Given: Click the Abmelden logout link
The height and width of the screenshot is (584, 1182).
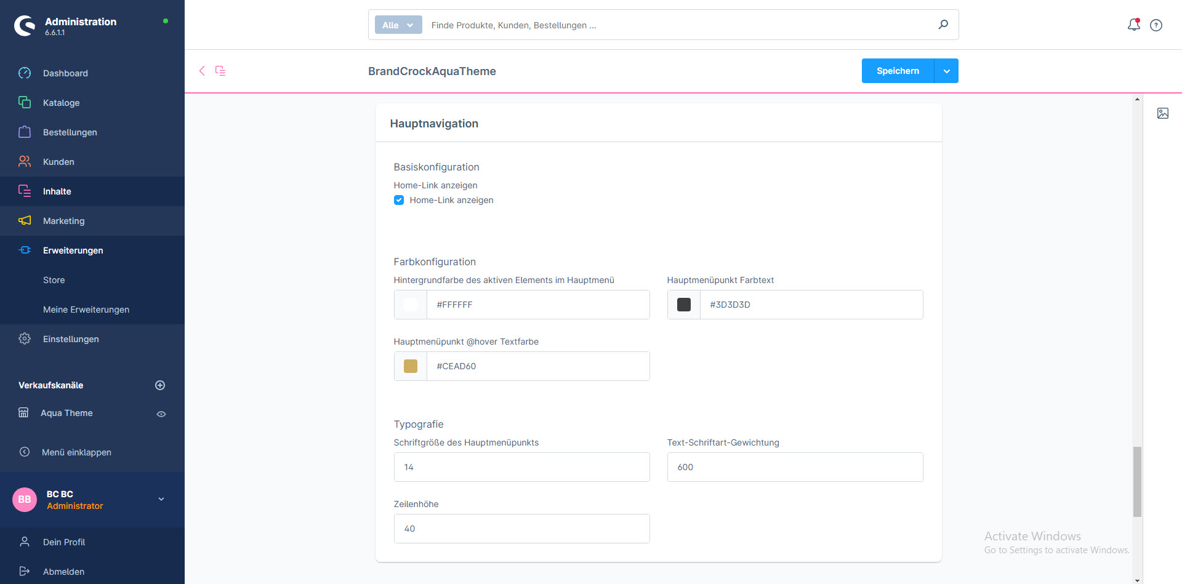Looking at the screenshot, I should pos(63,572).
